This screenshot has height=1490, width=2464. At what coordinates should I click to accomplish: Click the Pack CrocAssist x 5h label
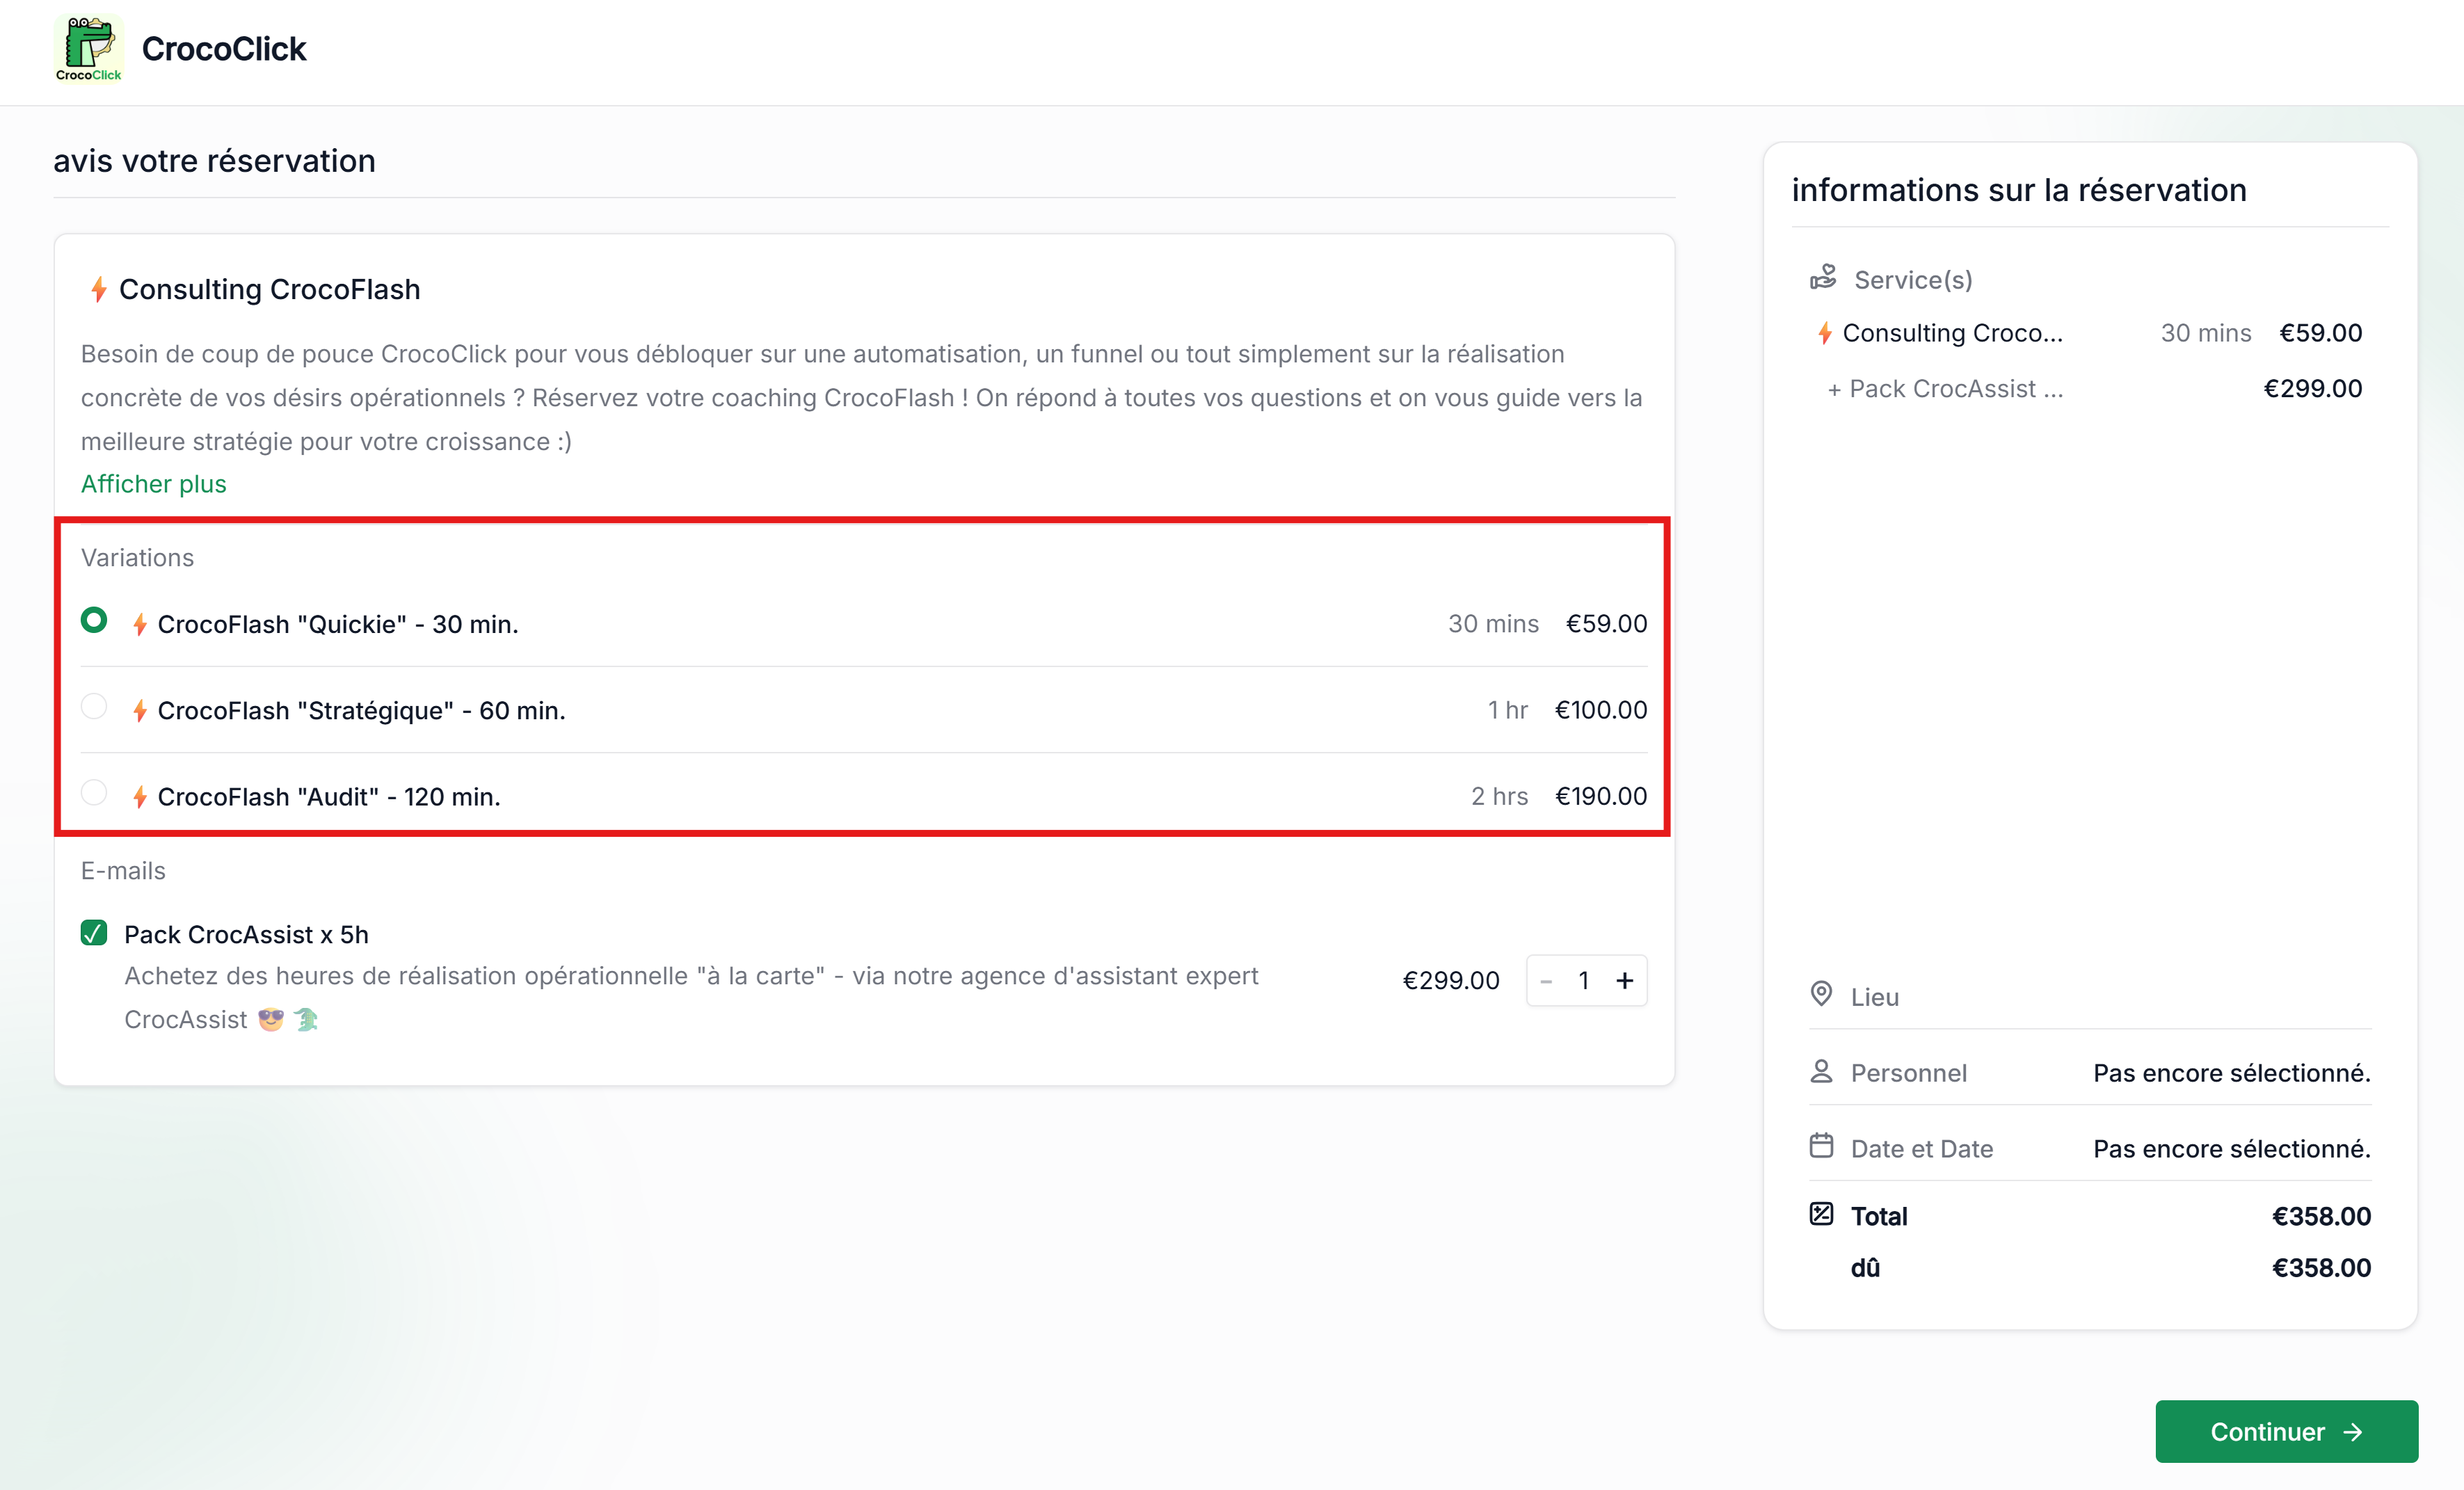point(246,935)
